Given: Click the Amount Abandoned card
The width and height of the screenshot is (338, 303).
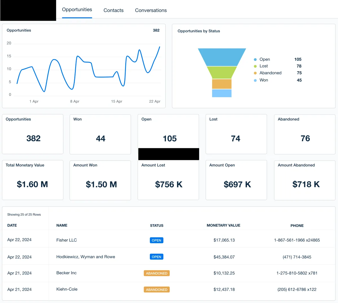Looking at the screenshot, I should [305, 180].
